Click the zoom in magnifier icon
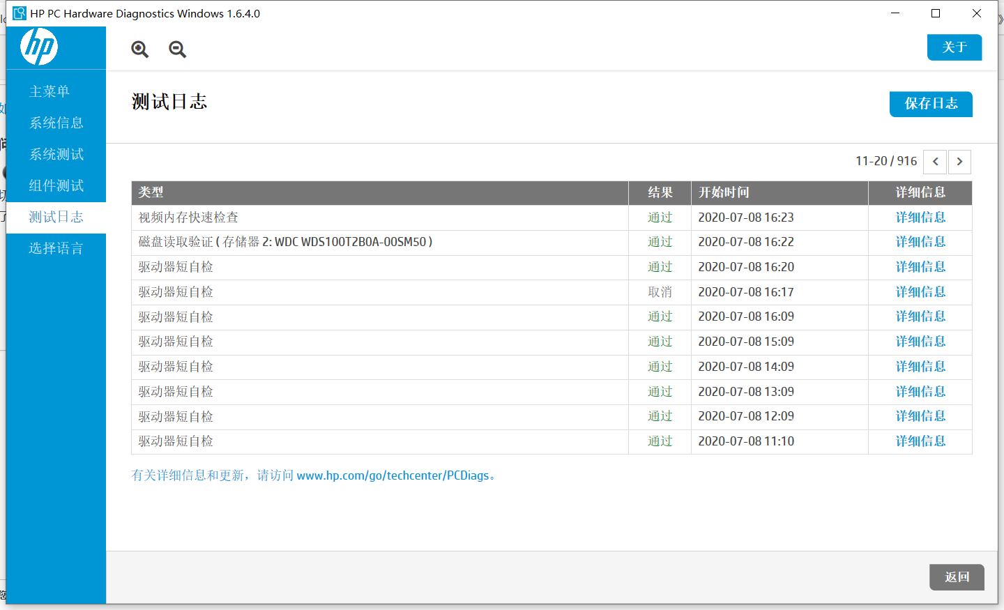 pos(139,49)
